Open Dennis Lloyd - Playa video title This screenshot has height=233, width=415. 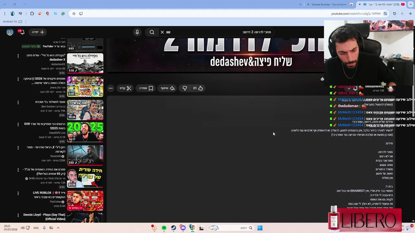(x=44, y=217)
